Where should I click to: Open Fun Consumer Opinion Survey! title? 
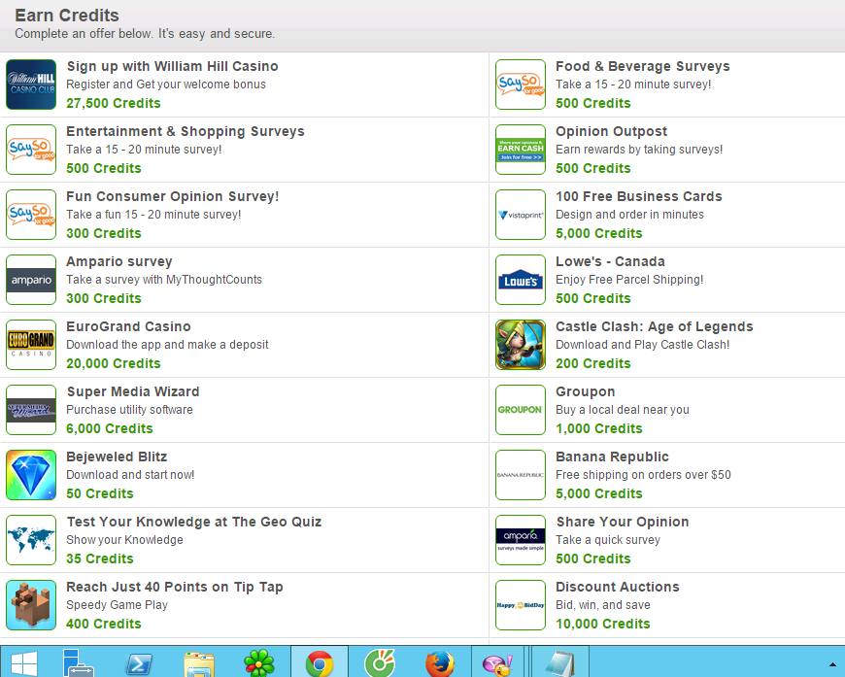tap(173, 197)
